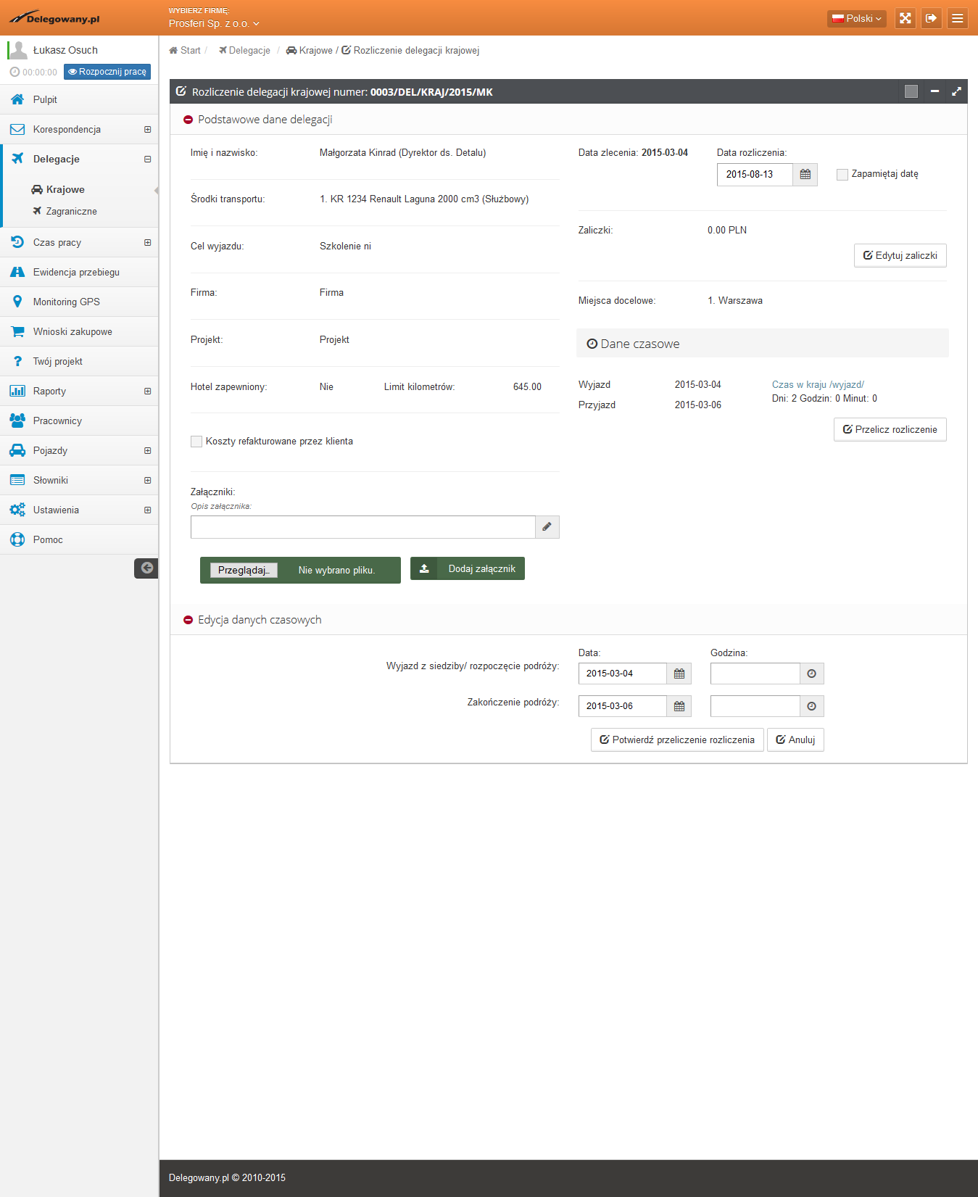
Task: Select Zagraniczne in the sidebar
Action: click(x=71, y=212)
